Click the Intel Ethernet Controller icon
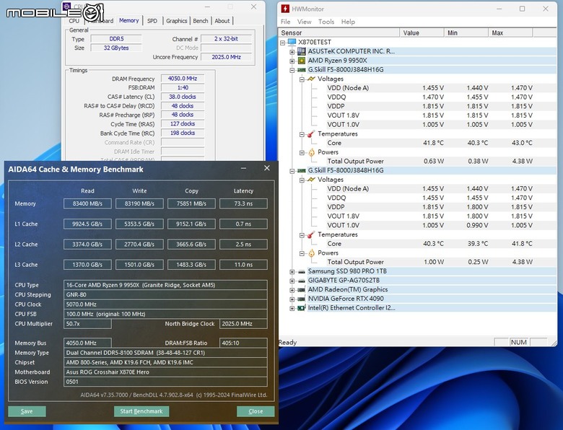Viewport: 563px width, 430px height. 302,308
